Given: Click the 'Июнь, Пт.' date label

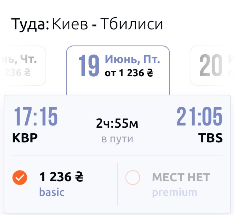Looking at the screenshot, I should tap(132, 60).
